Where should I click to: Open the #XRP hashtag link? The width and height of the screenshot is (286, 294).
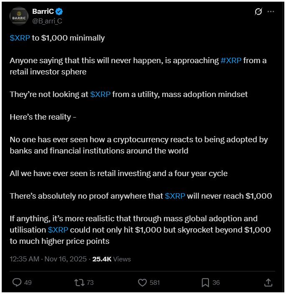point(231,60)
